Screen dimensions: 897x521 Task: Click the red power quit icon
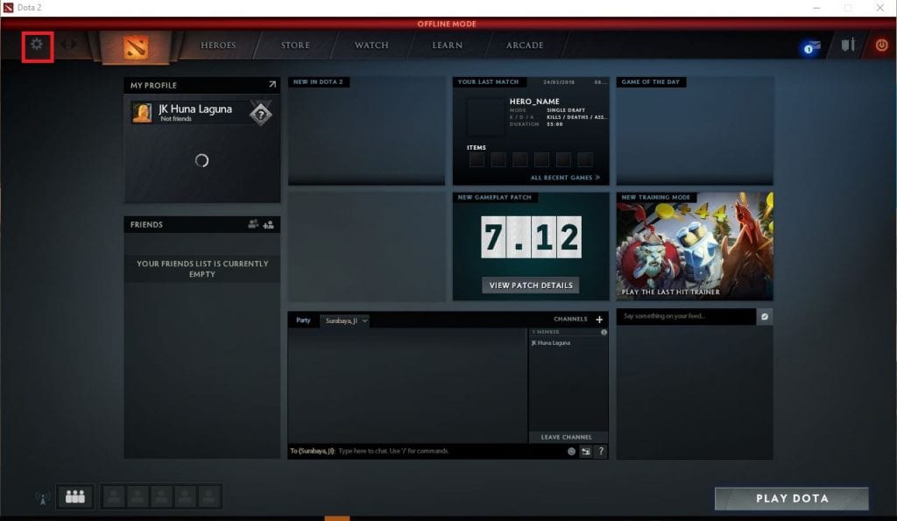[881, 45]
